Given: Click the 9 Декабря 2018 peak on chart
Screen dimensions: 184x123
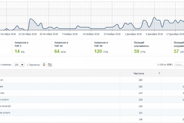Looking at the screenshot, I should click(x=154, y=17).
